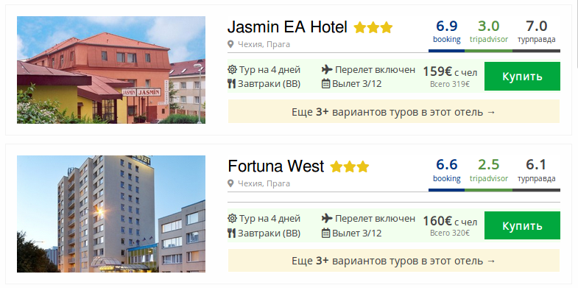Click the location pin icon under Fortuna West

coord(230,183)
